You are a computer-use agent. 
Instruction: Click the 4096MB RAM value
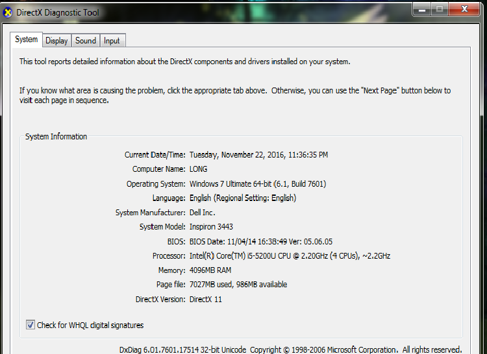click(x=210, y=270)
